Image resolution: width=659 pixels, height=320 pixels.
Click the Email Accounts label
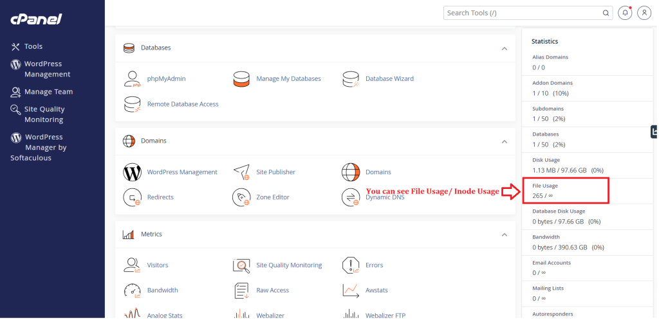pyautogui.click(x=552, y=263)
